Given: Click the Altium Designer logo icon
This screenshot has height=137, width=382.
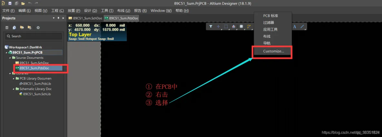Looking at the screenshot, I should [x=3, y=4].
